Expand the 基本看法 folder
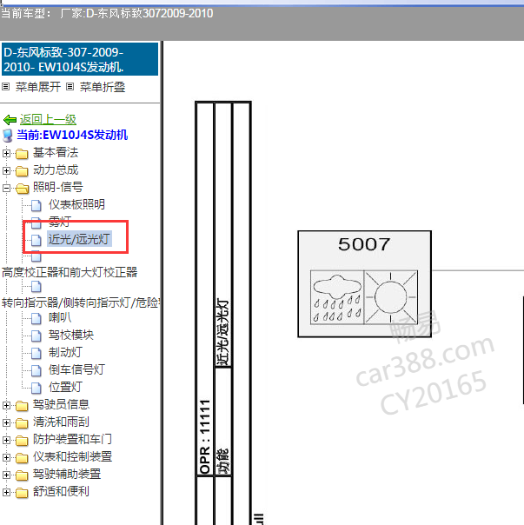Image resolution: width=524 pixels, height=525 pixels. [x=6, y=153]
